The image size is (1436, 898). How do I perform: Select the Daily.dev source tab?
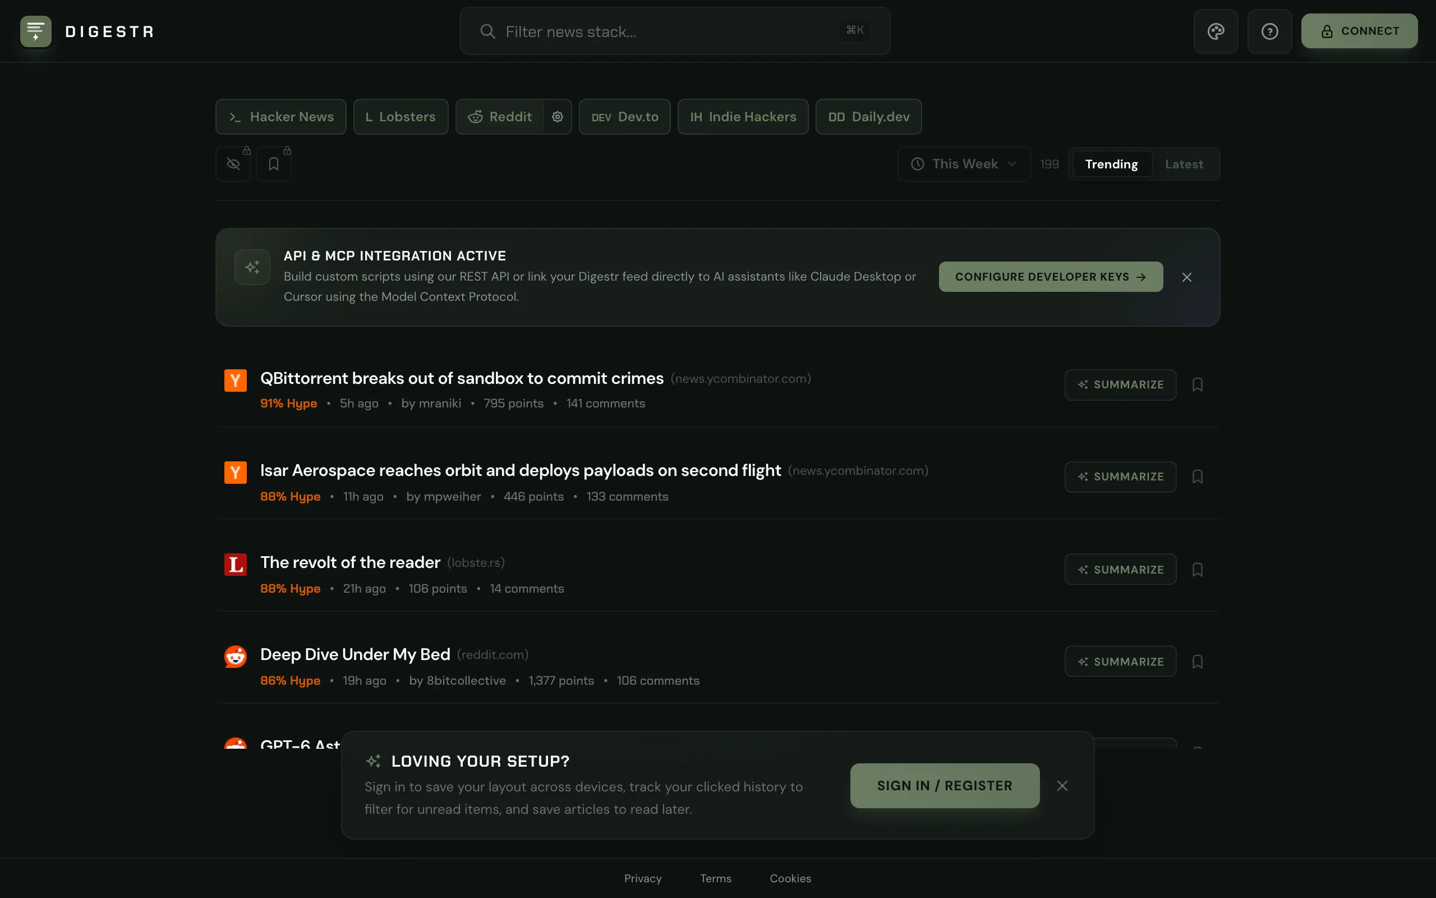(x=869, y=117)
